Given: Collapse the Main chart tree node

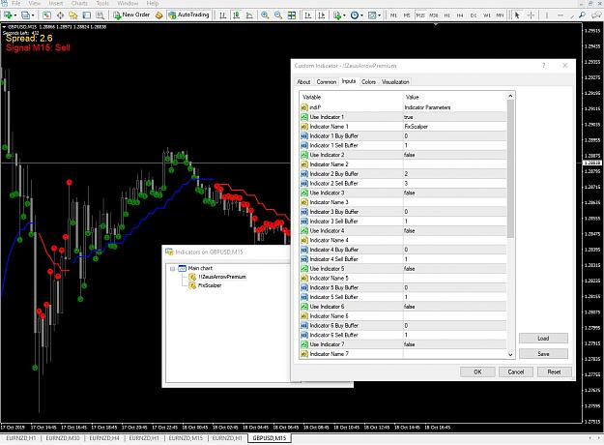Looking at the screenshot, I should (173, 268).
